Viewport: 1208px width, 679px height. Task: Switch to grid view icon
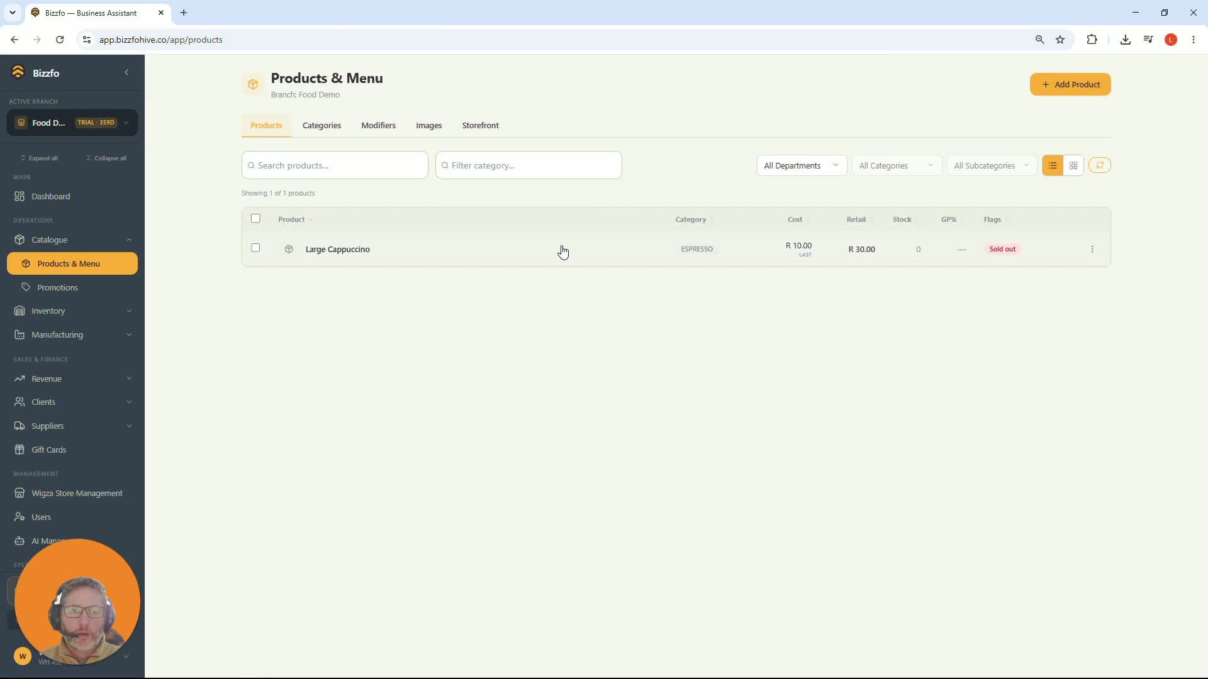1073,166
